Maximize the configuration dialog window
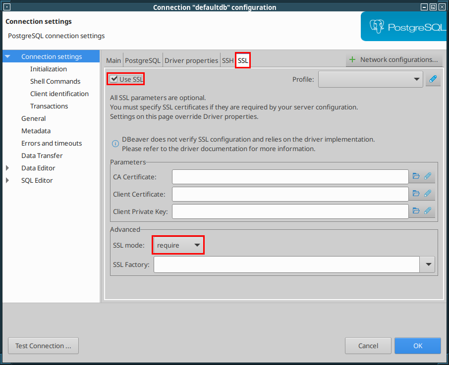 [433, 7]
